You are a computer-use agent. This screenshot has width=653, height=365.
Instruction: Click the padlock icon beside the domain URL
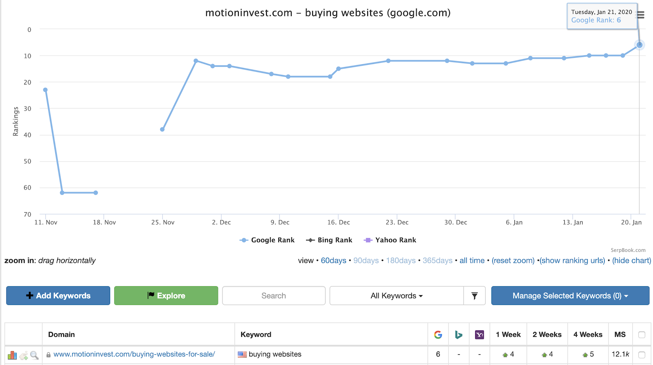[48, 355]
